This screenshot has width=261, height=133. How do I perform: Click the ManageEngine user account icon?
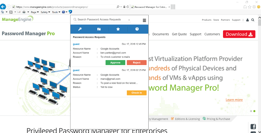(247, 20)
